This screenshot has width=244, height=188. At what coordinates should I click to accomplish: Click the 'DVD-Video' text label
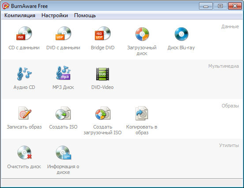pyautogui.click(x=102, y=87)
